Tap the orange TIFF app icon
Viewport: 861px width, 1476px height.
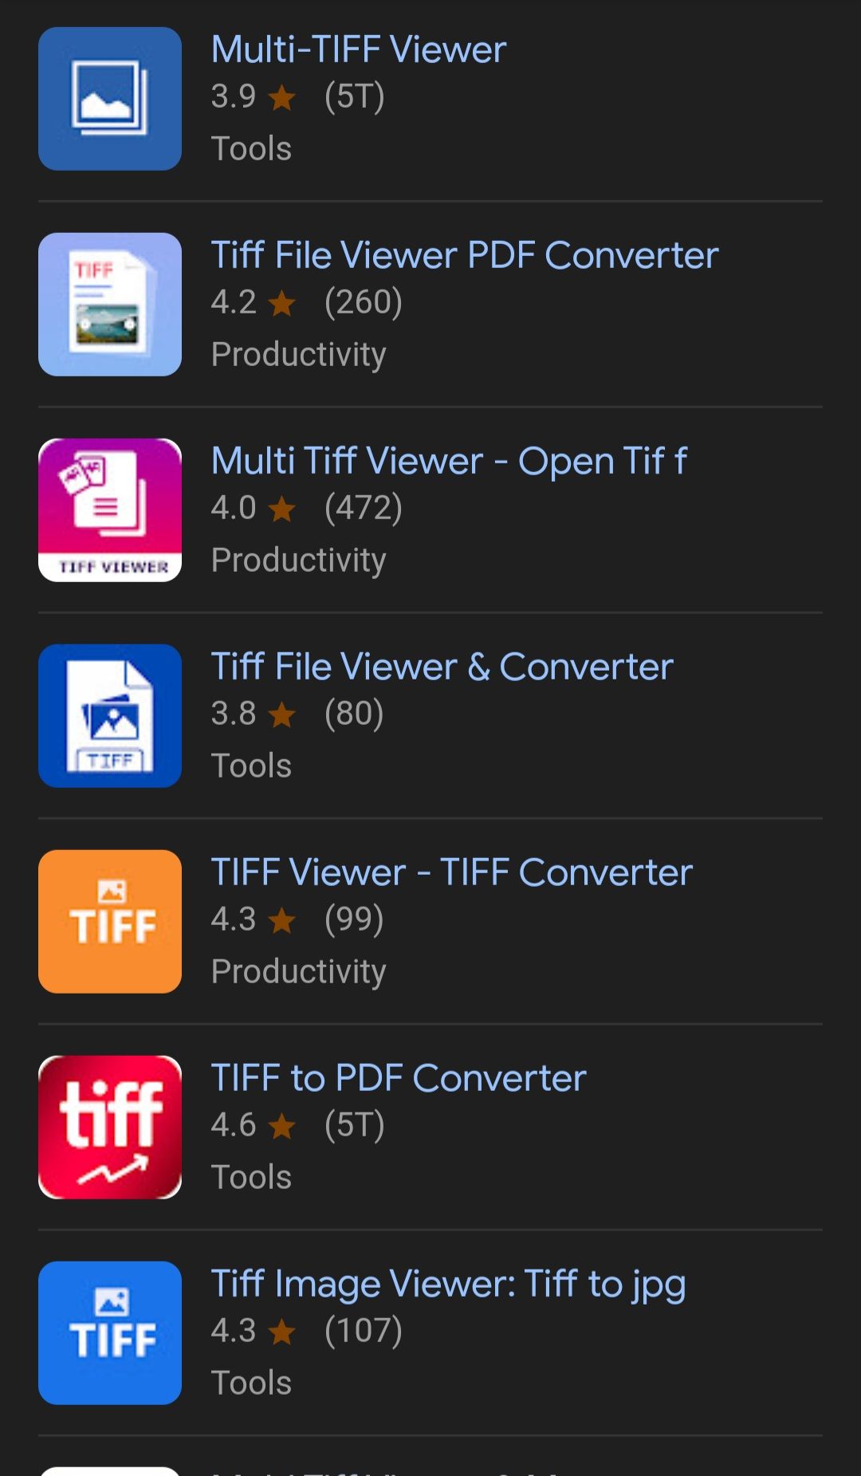[x=110, y=922]
